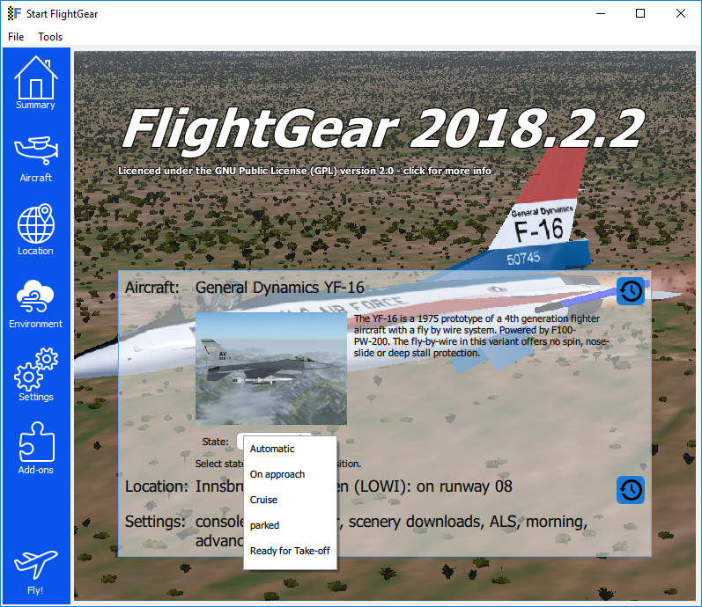Click the YF-16 aircraft preview thumbnail

[x=271, y=369]
